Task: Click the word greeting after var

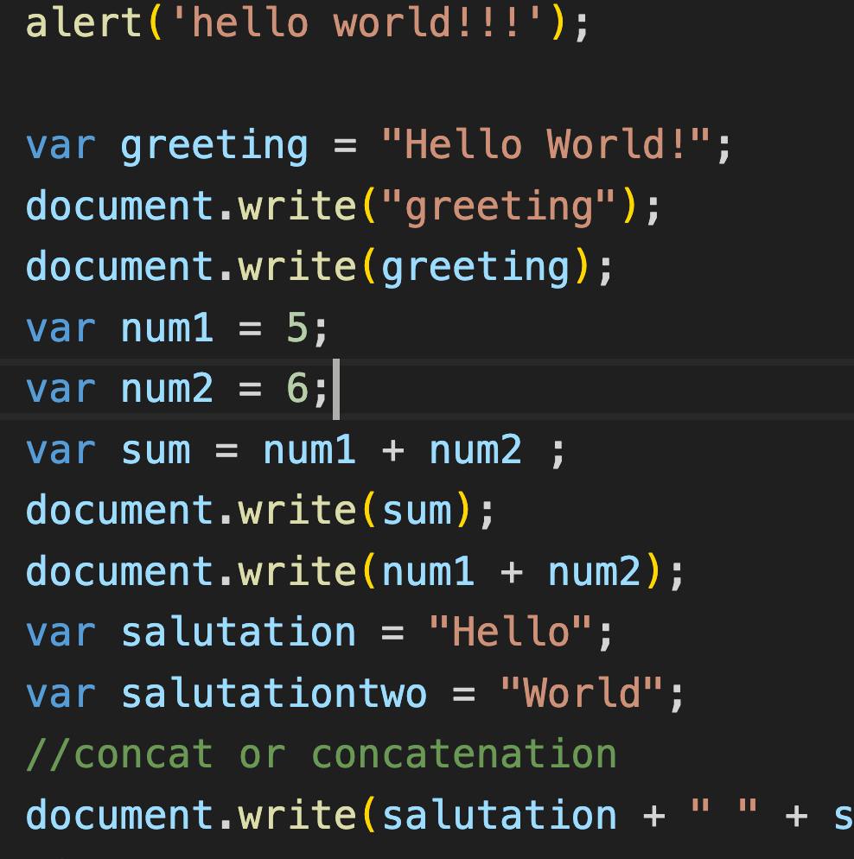Action: tap(213, 147)
